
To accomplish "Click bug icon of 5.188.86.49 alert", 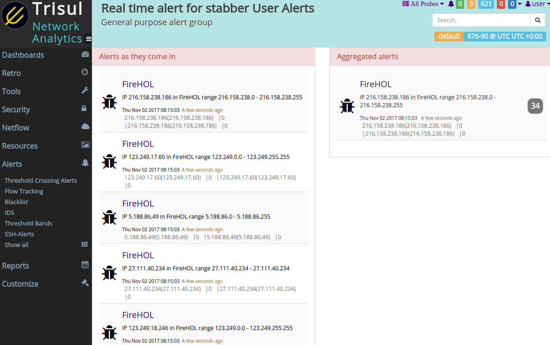I will [x=110, y=218].
